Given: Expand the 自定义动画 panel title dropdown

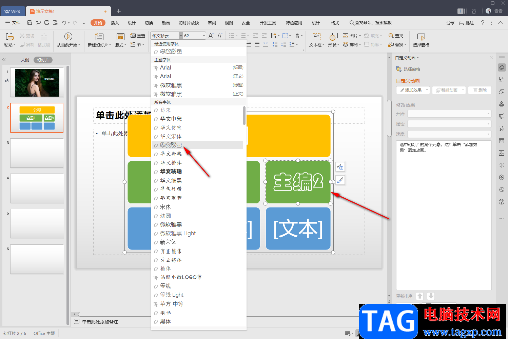Looking at the screenshot, I should [418, 58].
